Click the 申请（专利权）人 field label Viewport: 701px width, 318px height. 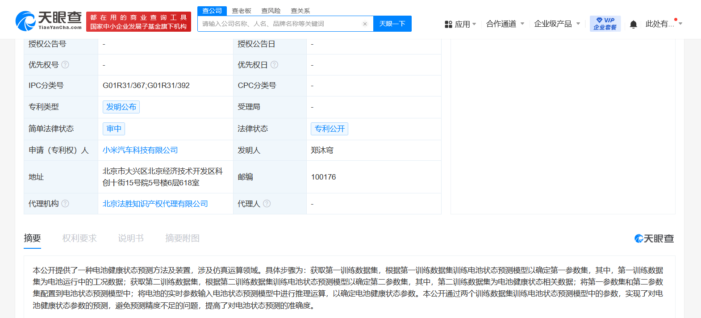[x=58, y=151]
